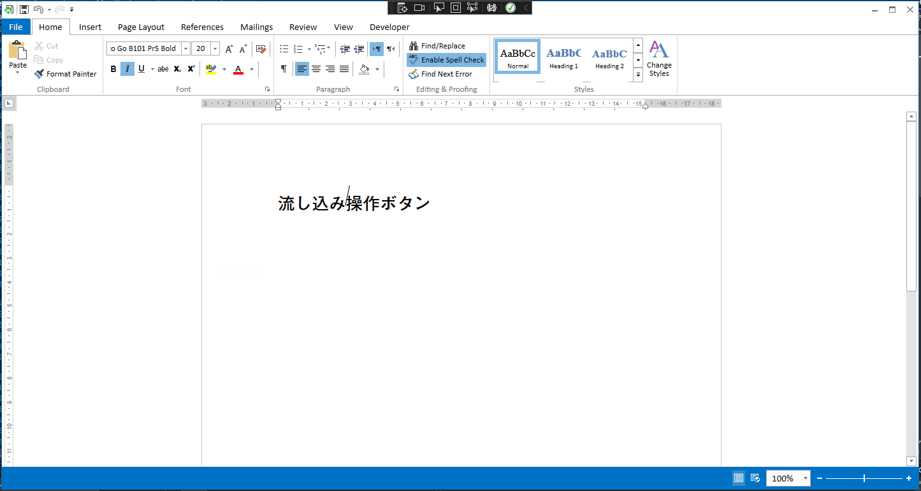Toggle bold formatting
921x491 pixels.
click(x=113, y=69)
